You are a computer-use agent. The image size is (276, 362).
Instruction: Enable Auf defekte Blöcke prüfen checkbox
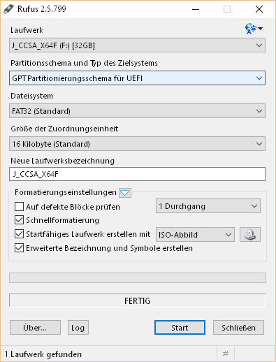[19, 207]
